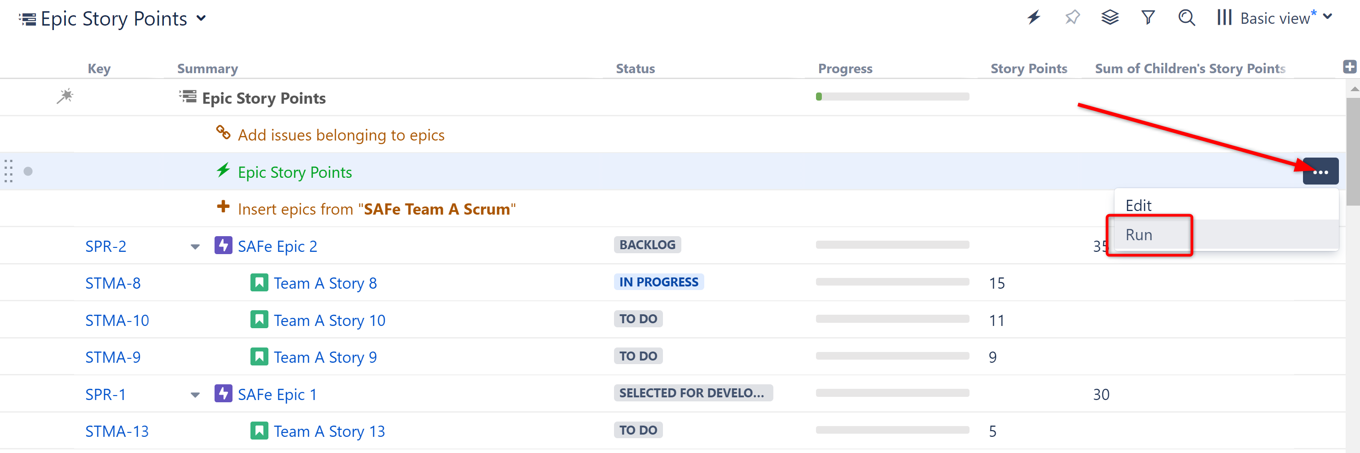This screenshot has height=453, width=1360.
Task: Open the STMA-8 issue key link
Action: point(113,284)
